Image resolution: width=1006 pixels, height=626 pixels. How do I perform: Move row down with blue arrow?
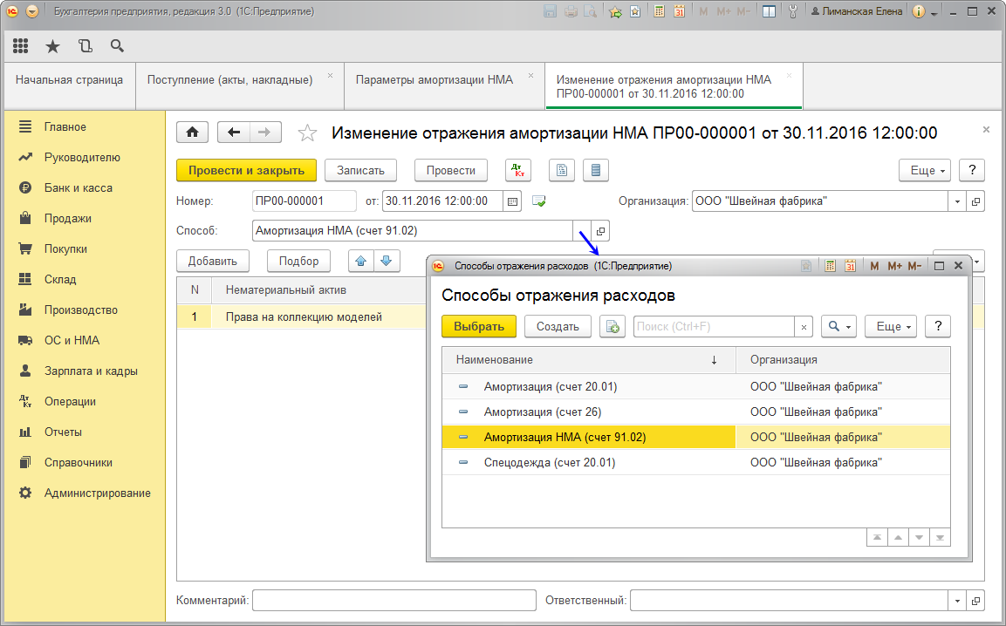387,261
